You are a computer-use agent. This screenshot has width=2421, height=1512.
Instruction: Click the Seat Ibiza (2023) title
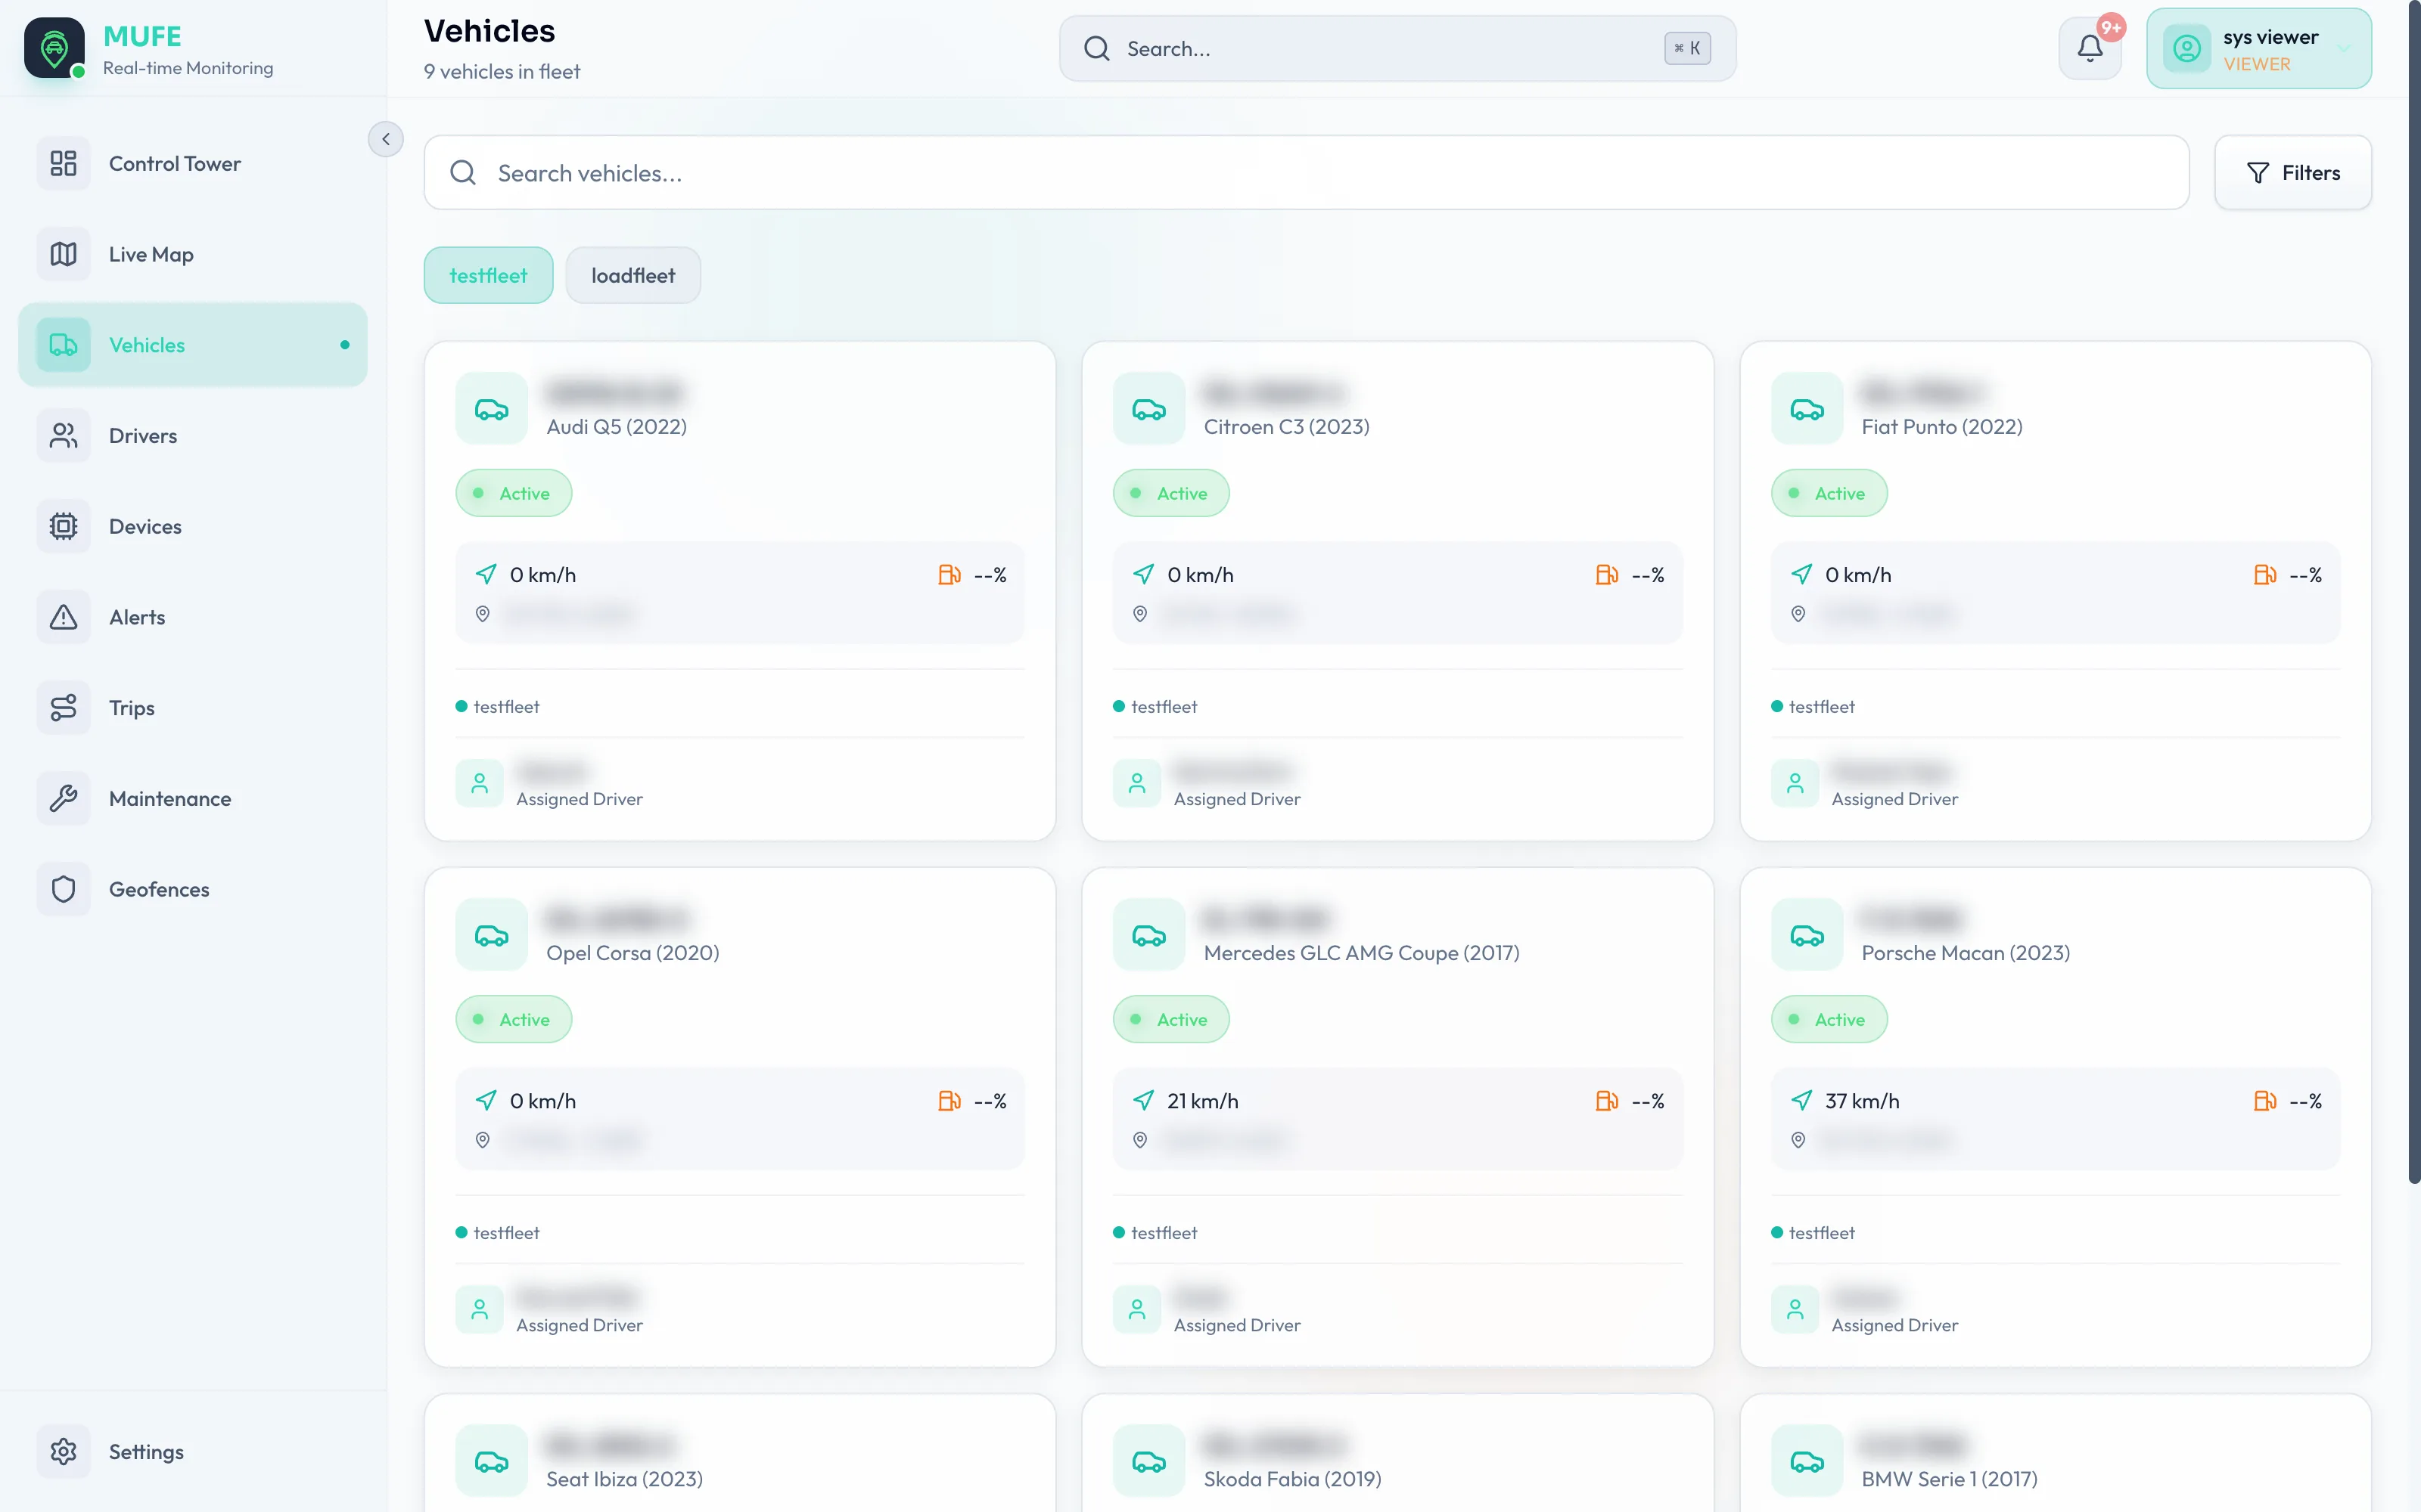pyautogui.click(x=624, y=1479)
